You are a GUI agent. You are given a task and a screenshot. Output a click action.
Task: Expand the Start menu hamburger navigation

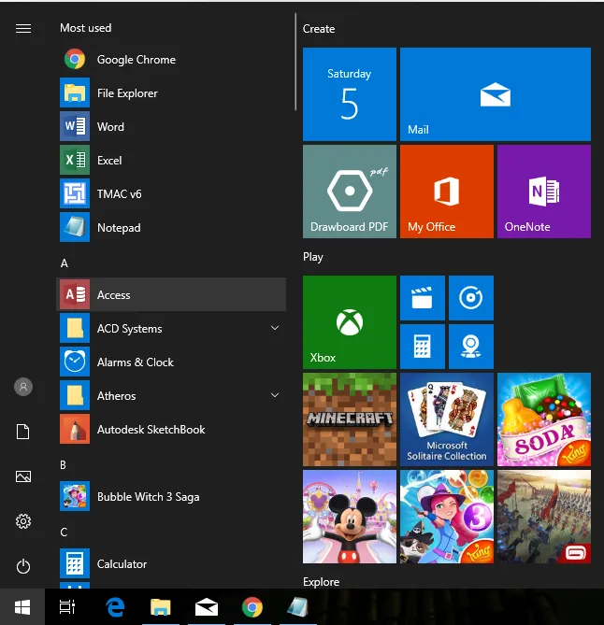(x=23, y=28)
